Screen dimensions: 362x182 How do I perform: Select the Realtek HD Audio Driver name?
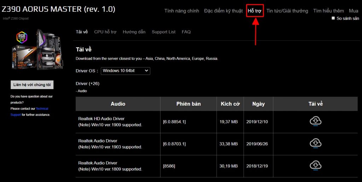point(101,119)
